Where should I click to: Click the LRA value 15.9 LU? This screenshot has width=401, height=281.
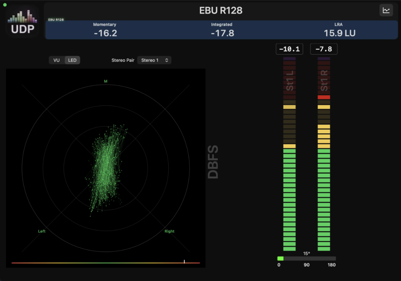click(340, 33)
